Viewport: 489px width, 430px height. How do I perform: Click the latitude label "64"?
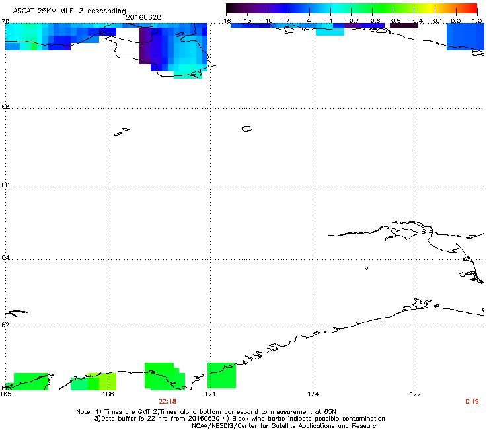(x=5, y=257)
